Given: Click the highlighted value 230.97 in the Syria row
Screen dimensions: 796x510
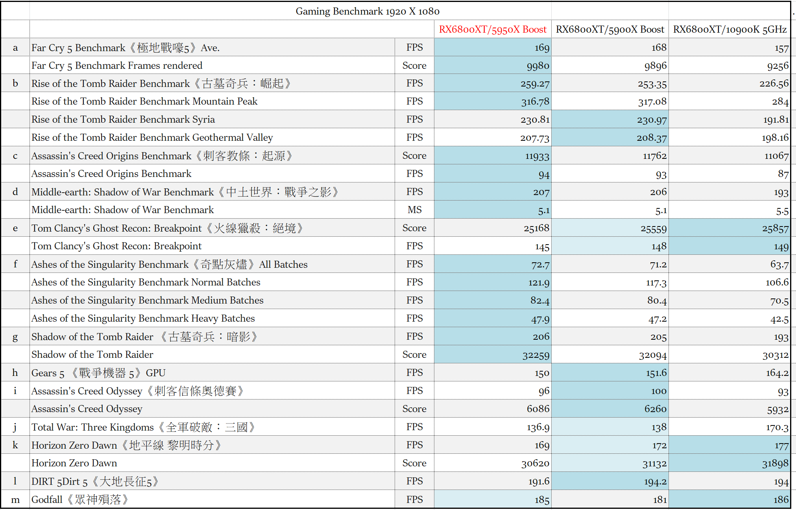Looking at the screenshot, I should point(652,120).
